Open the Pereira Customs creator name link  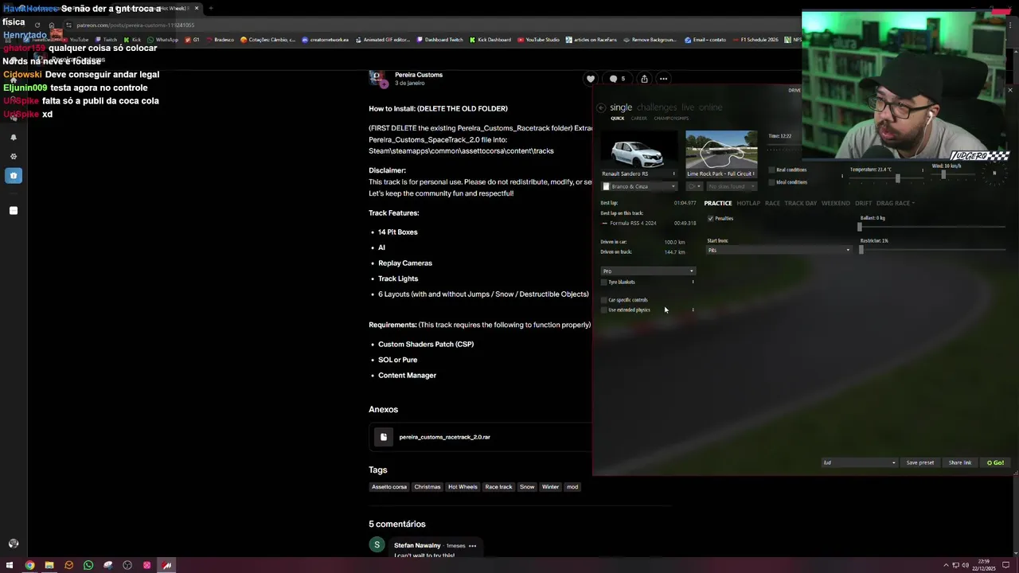click(419, 75)
